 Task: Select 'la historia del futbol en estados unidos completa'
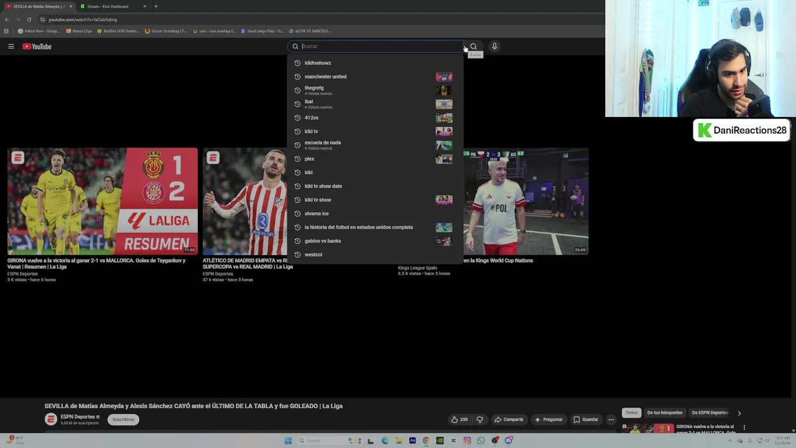(x=375, y=227)
